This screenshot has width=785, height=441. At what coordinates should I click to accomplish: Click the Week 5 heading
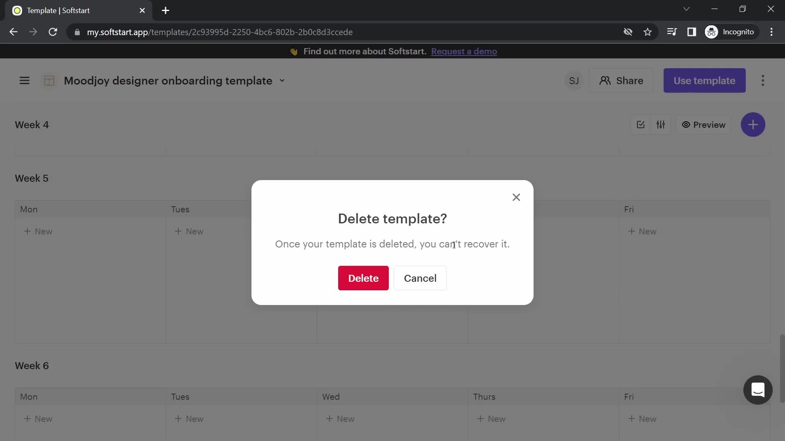(31, 178)
